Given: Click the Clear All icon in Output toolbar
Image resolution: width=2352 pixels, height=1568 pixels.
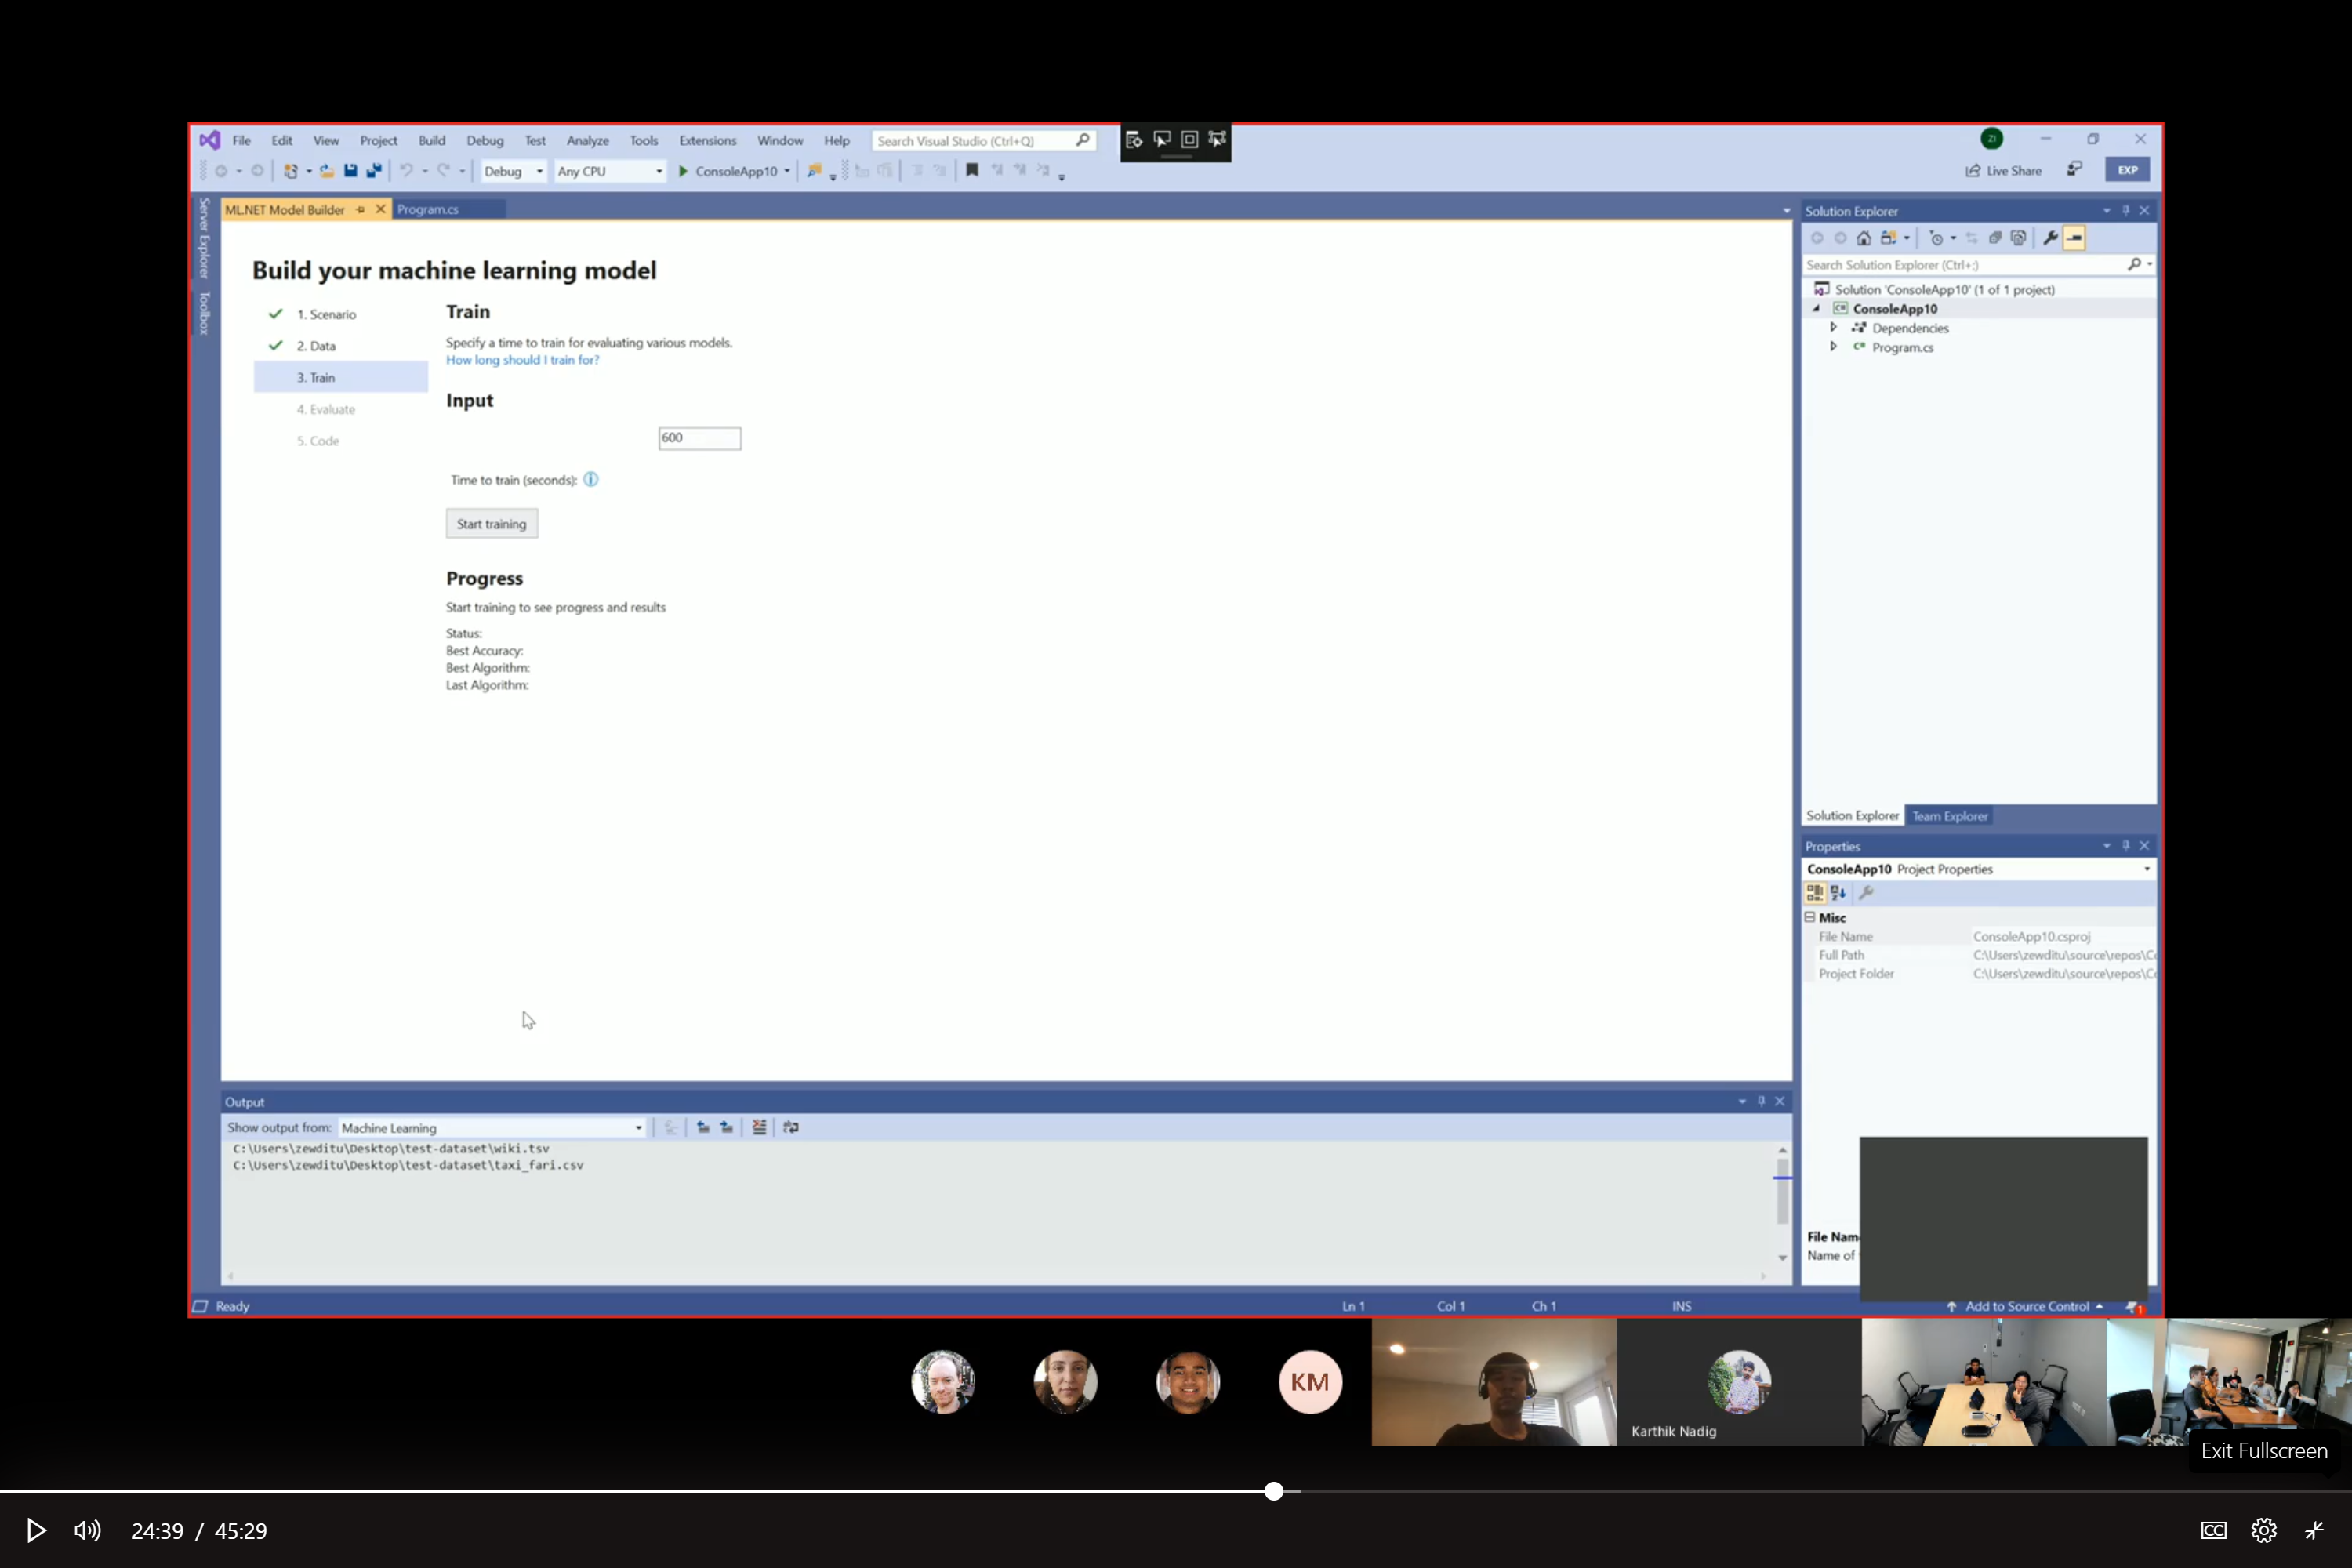Looking at the screenshot, I should pos(759,1127).
